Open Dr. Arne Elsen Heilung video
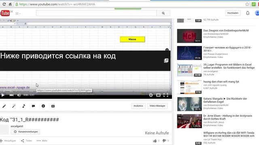Viewport: 259px width, 145px height. [x=228, y=117]
